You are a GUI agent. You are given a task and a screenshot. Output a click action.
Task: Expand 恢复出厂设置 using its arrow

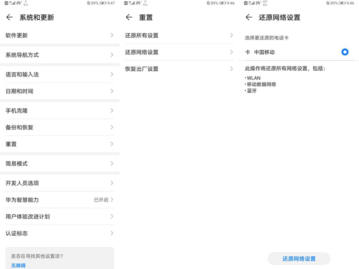pyautogui.click(x=231, y=69)
